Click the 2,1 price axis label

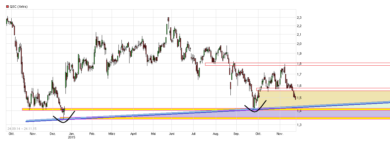tap(299, 35)
